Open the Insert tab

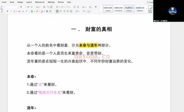pos(4,2)
